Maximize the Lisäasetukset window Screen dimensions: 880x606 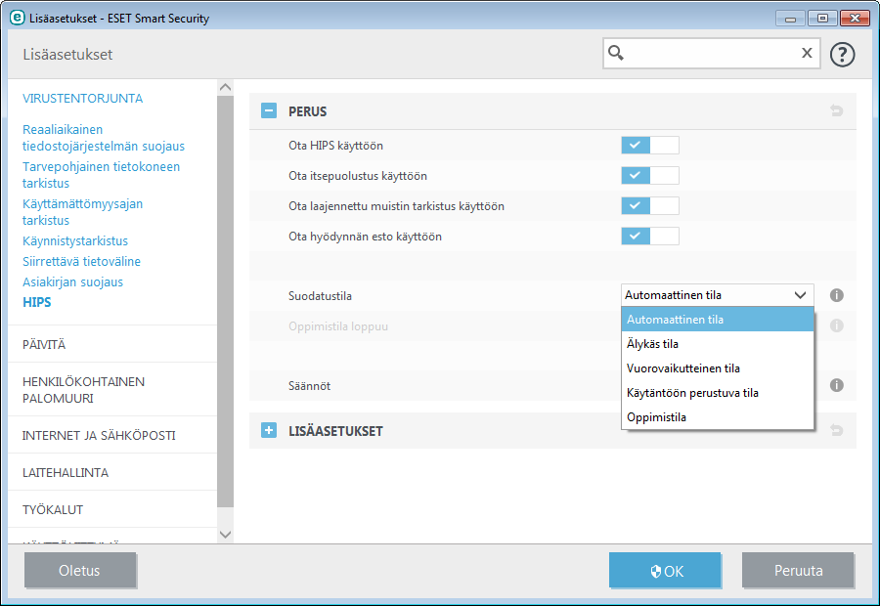[x=822, y=19]
